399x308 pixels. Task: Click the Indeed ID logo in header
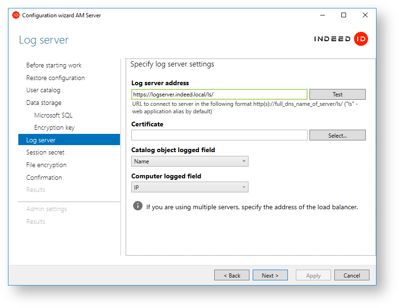point(341,39)
